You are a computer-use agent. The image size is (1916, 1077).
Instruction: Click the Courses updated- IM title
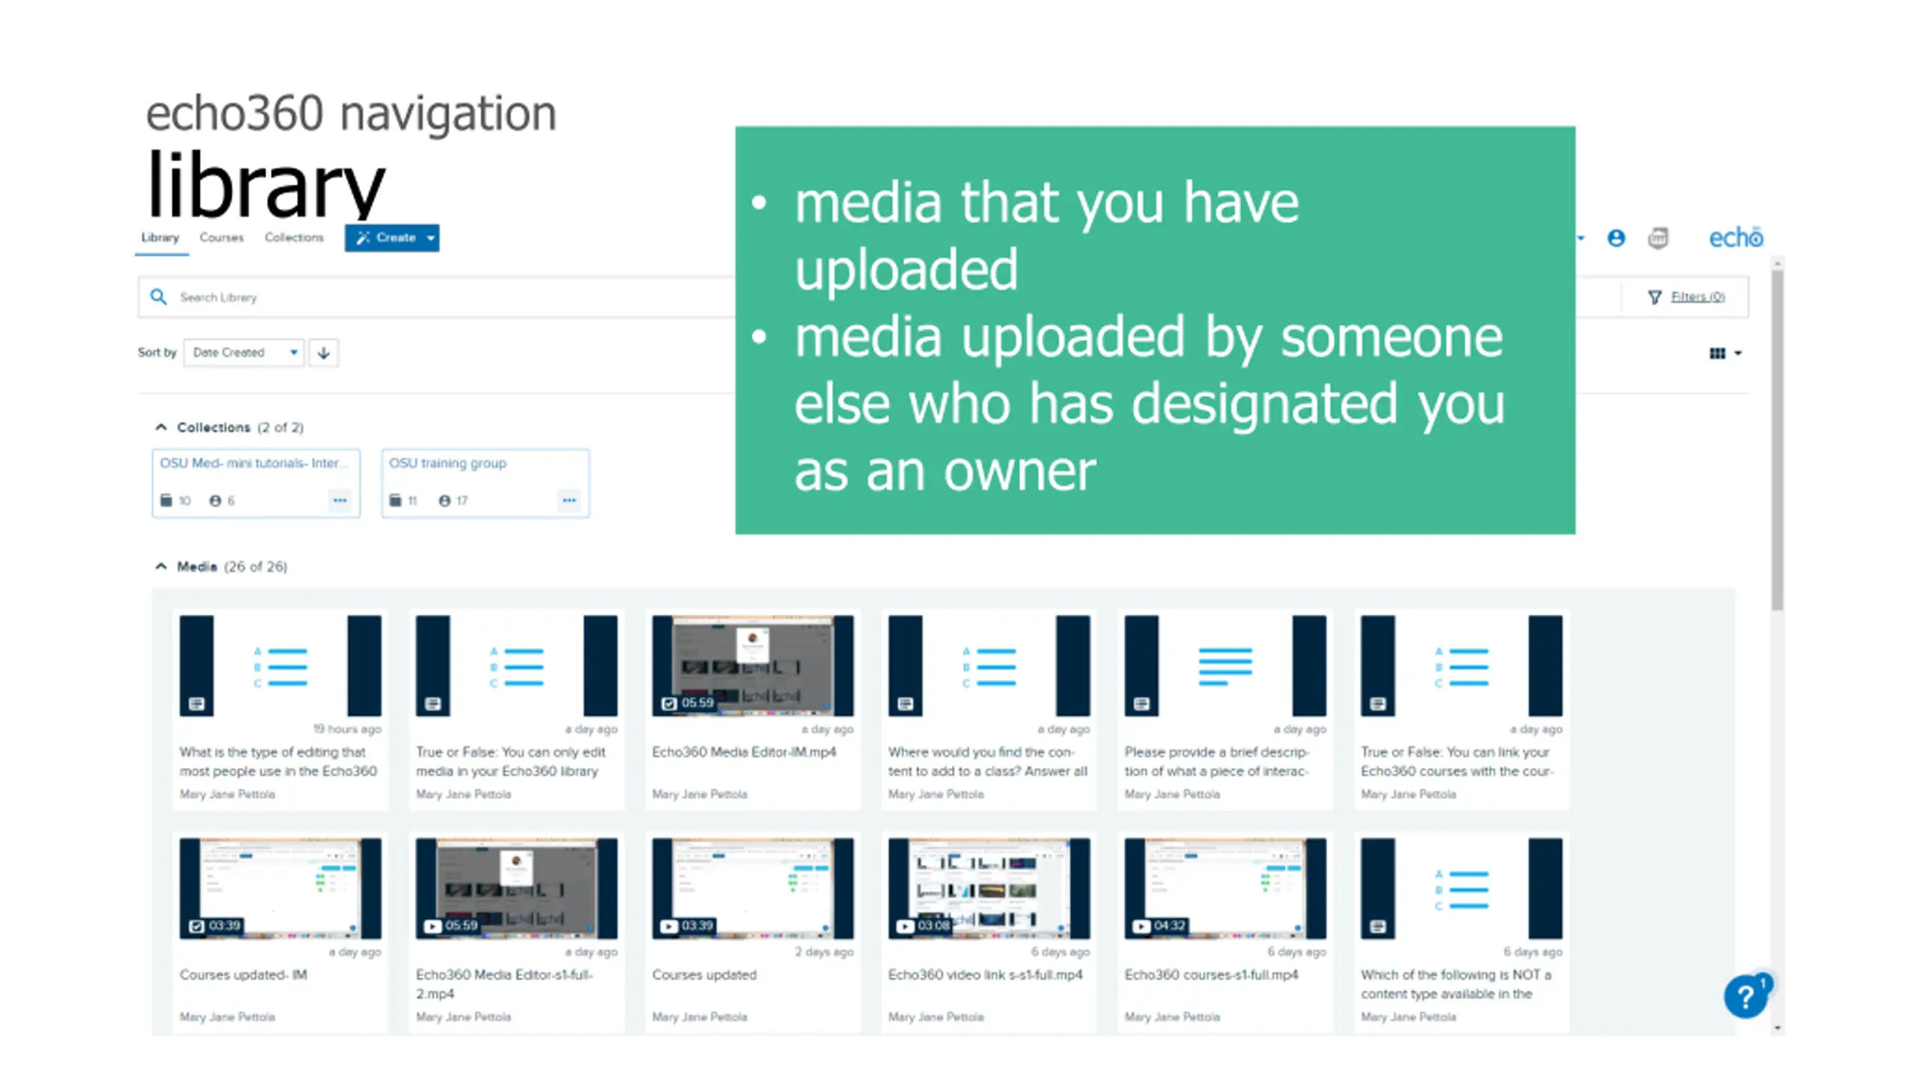(x=243, y=975)
